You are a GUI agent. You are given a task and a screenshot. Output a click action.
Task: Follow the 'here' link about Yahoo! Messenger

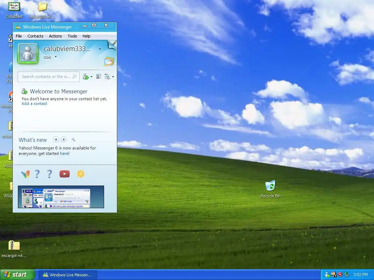click(65, 153)
